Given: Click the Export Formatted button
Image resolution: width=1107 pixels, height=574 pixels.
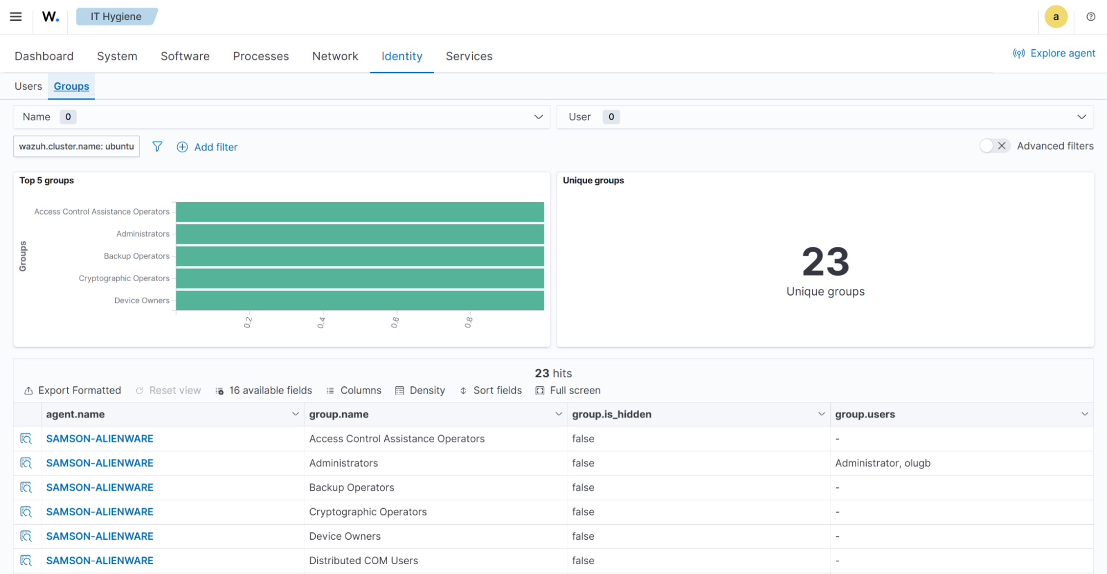Looking at the screenshot, I should coord(72,390).
